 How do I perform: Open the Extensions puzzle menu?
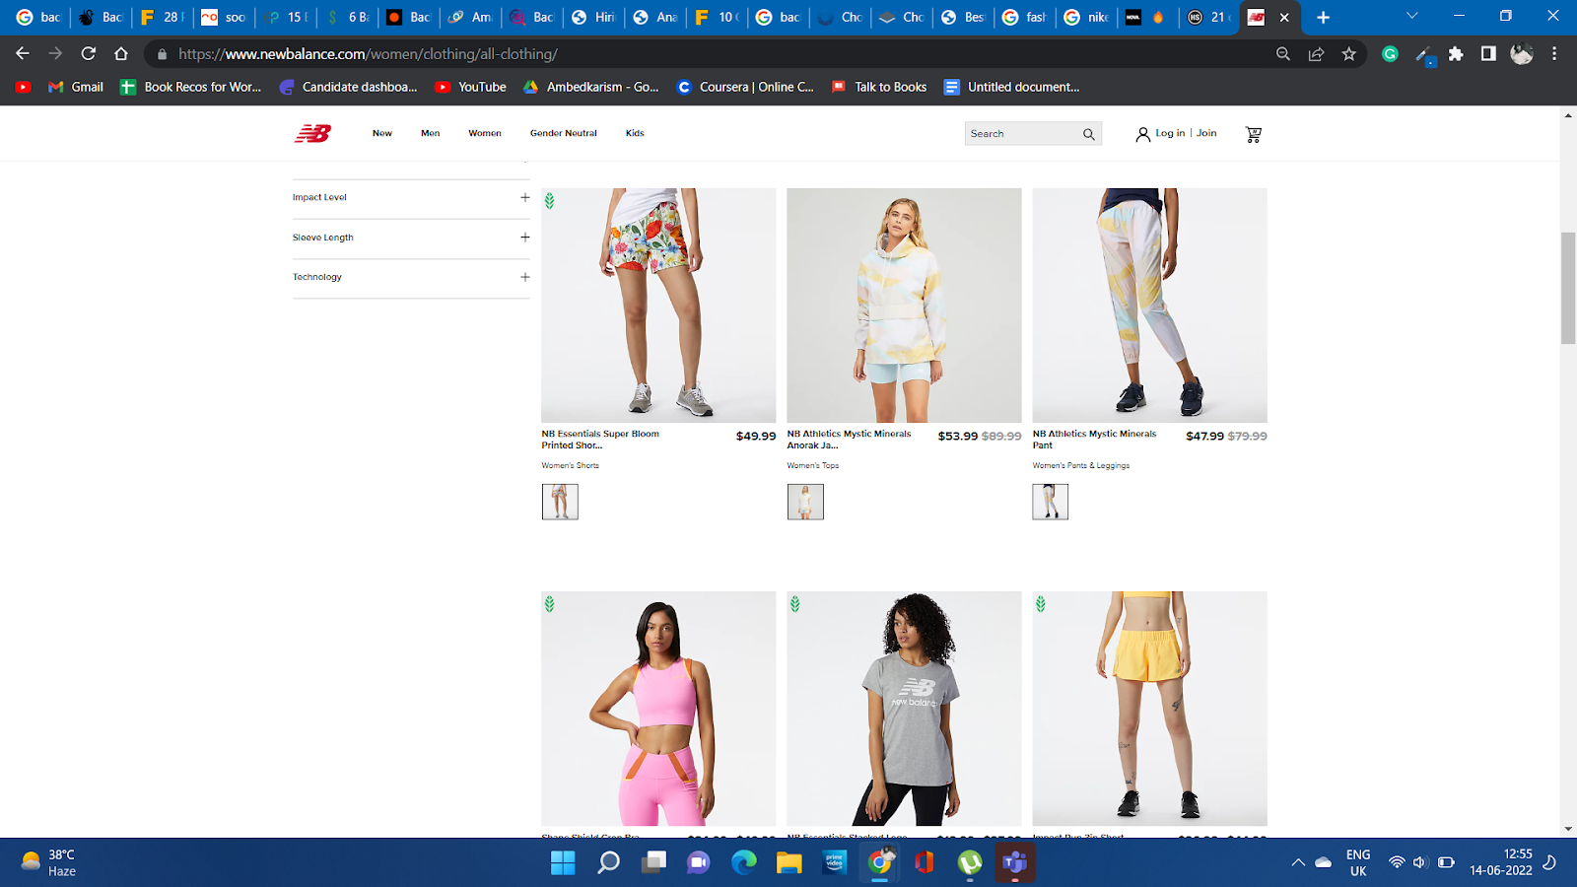[x=1456, y=54]
